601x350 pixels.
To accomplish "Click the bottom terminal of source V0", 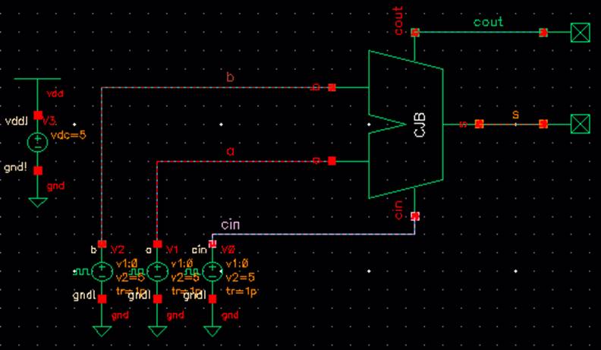I will [212, 299].
